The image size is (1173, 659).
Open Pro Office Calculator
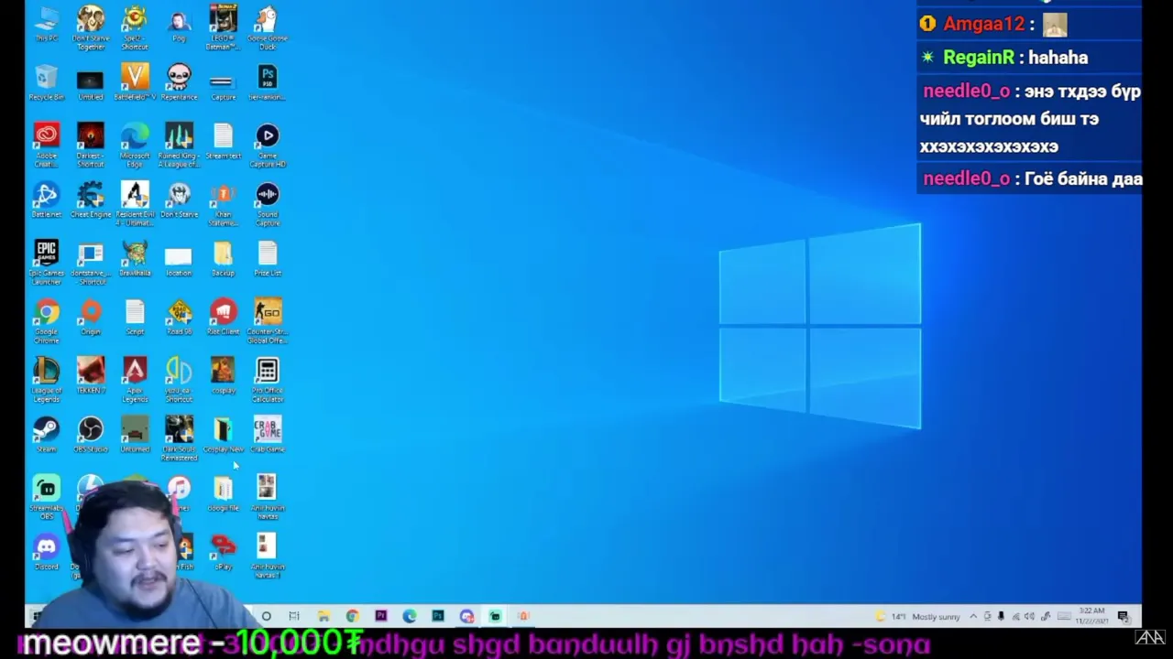click(267, 379)
